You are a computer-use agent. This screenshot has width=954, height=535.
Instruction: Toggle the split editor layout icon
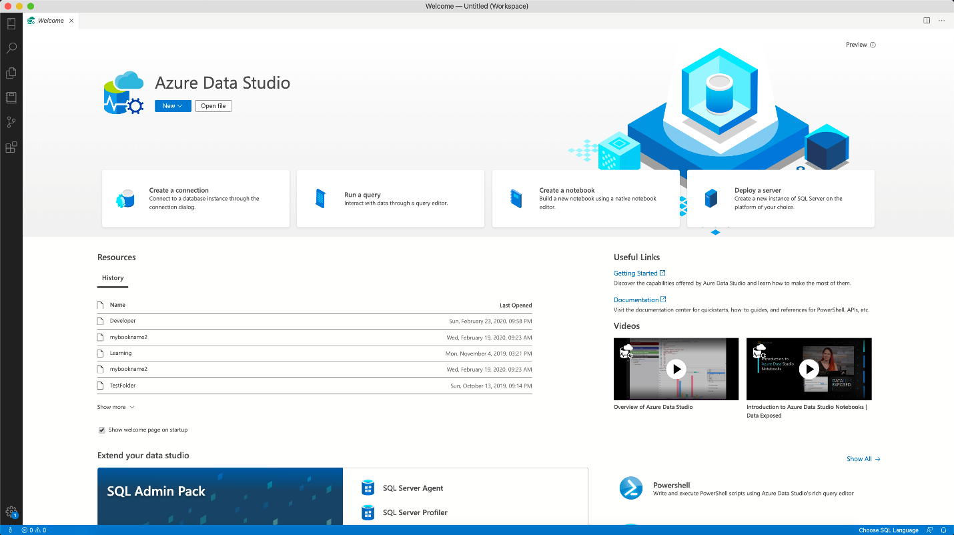[x=927, y=20]
